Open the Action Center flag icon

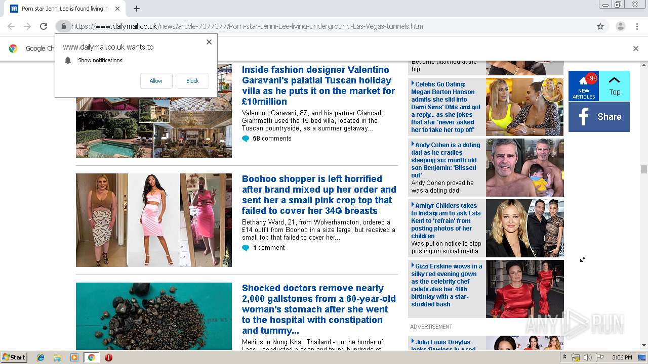pyautogui.click(x=600, y=357)
